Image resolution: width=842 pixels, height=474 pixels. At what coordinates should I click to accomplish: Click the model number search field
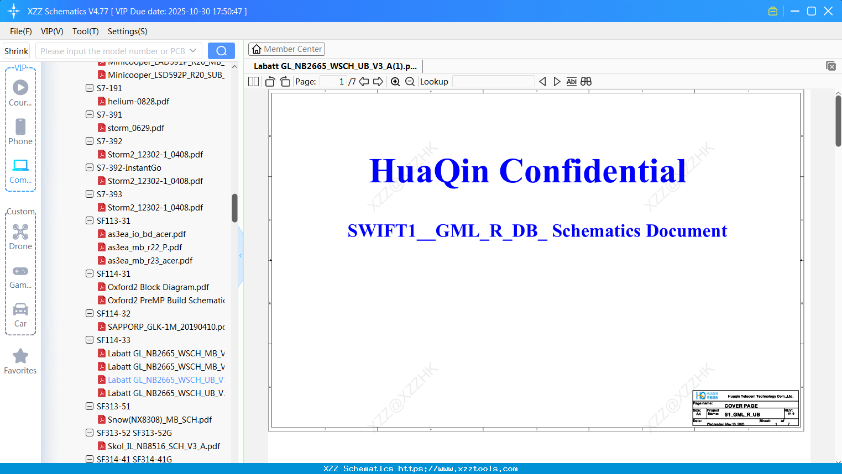click(113, 51)
